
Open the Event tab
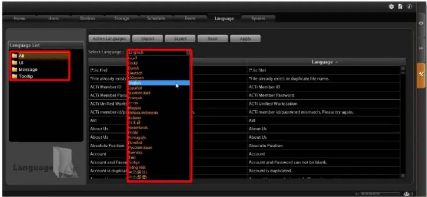click(190, 18)
